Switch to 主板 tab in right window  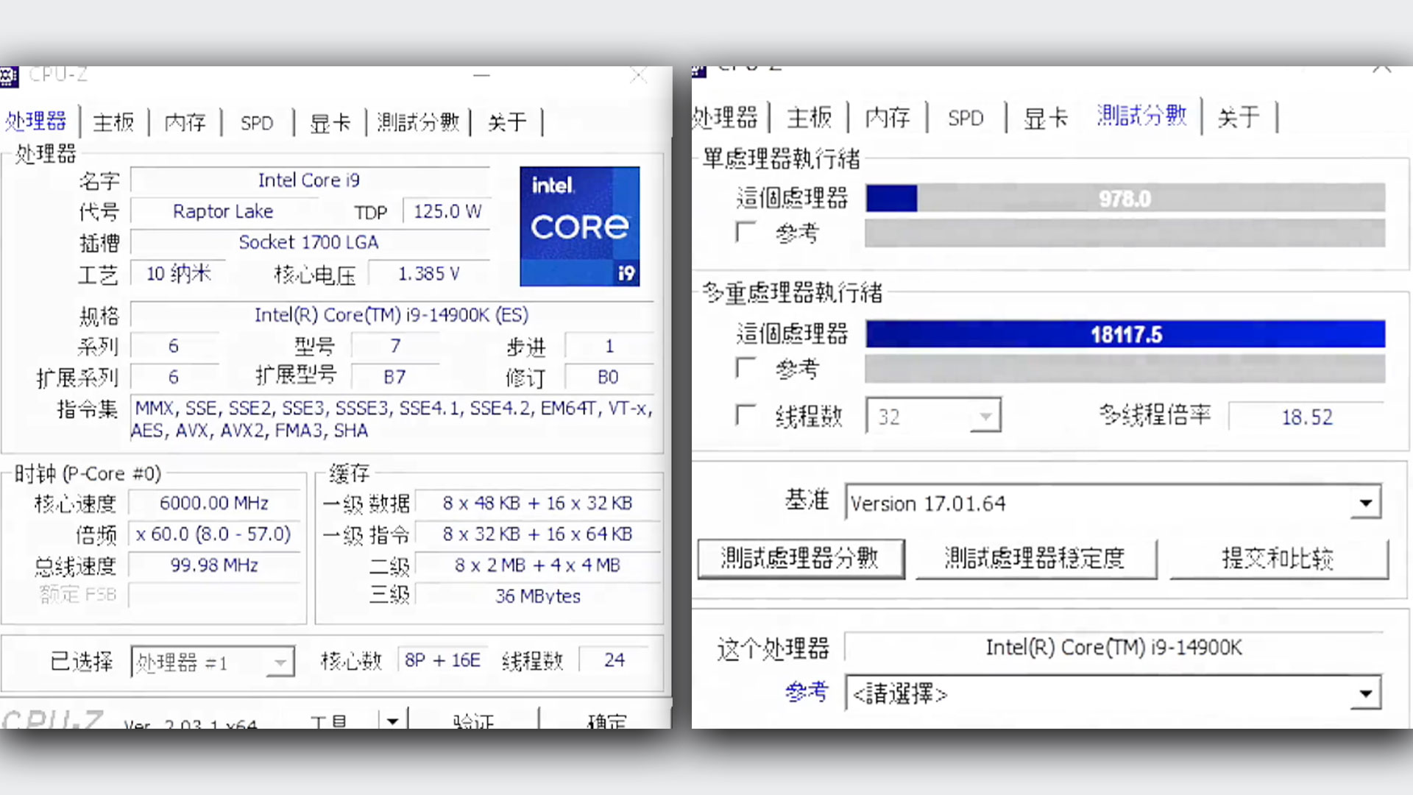click(809, 117)
